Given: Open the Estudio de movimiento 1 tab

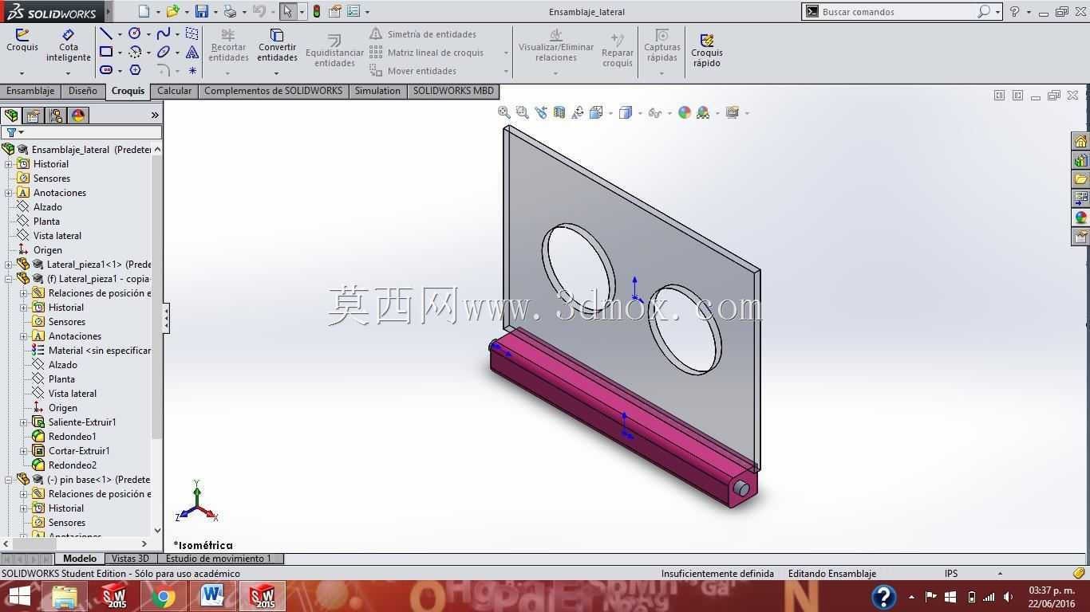Looking at the screenshot, I should [x=219, y=559].
